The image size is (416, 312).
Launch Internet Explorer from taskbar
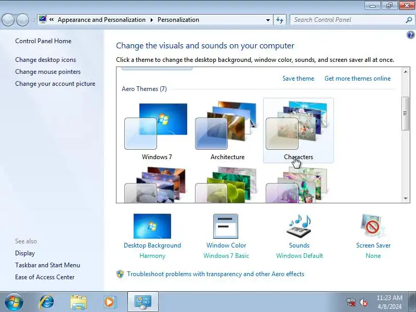47,302
